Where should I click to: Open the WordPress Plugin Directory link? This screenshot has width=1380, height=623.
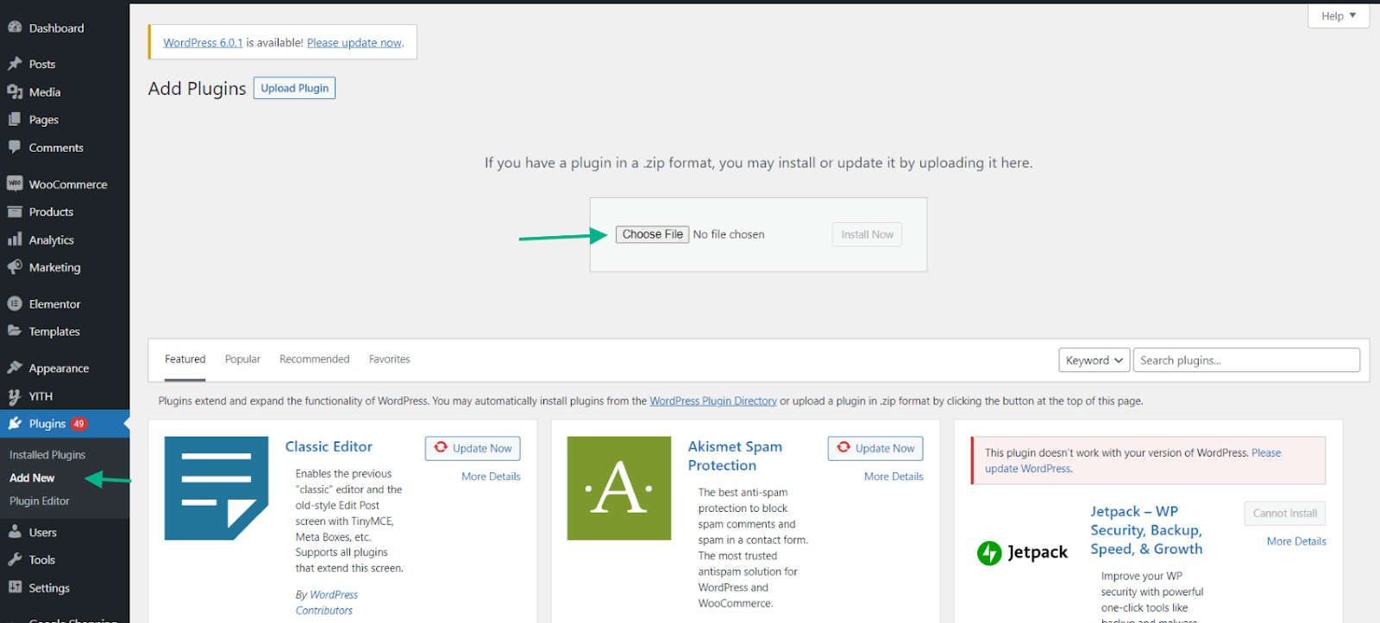712,402
